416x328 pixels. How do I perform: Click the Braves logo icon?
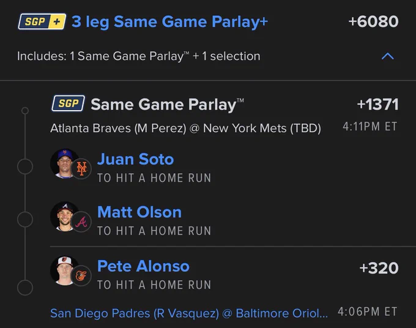coord(81,222)
